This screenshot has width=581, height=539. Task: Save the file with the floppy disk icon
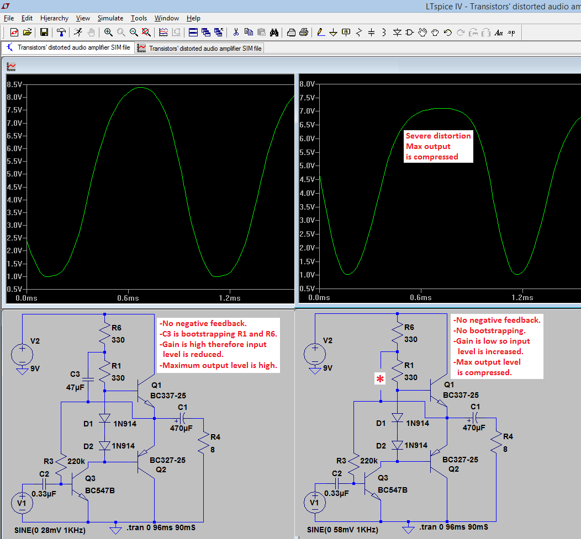coord(44,33)
